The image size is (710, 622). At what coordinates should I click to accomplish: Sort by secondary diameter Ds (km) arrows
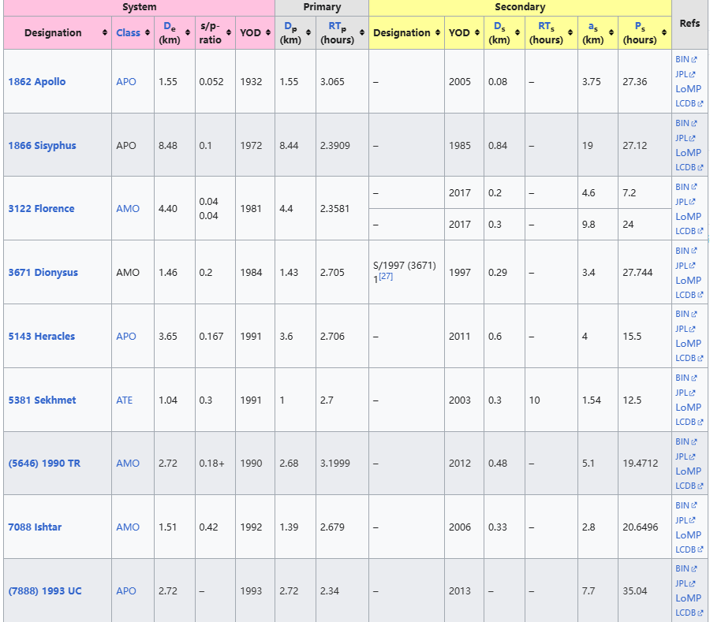[x=518, y=33]
